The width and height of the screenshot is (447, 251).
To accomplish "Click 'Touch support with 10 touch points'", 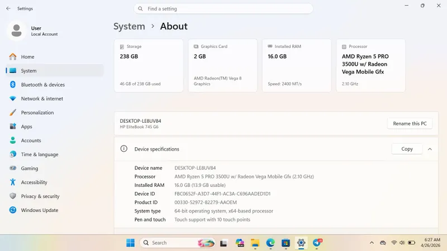I will pos(212,220).
